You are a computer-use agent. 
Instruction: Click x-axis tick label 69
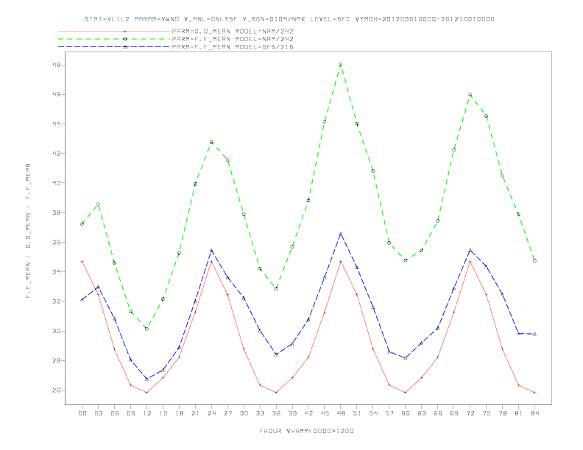454,413
